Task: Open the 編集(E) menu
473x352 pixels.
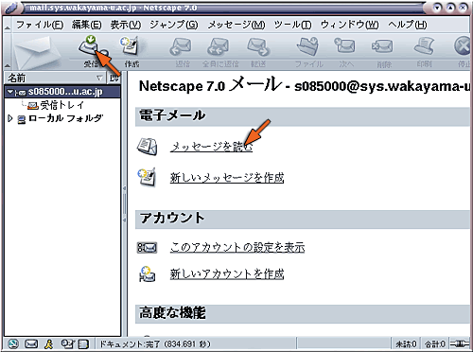Action: pos(86,25)
